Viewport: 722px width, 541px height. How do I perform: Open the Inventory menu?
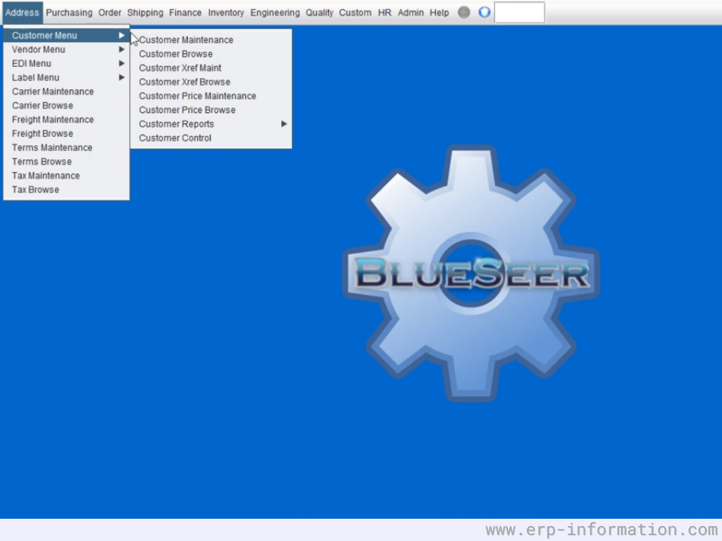[226, 12]
